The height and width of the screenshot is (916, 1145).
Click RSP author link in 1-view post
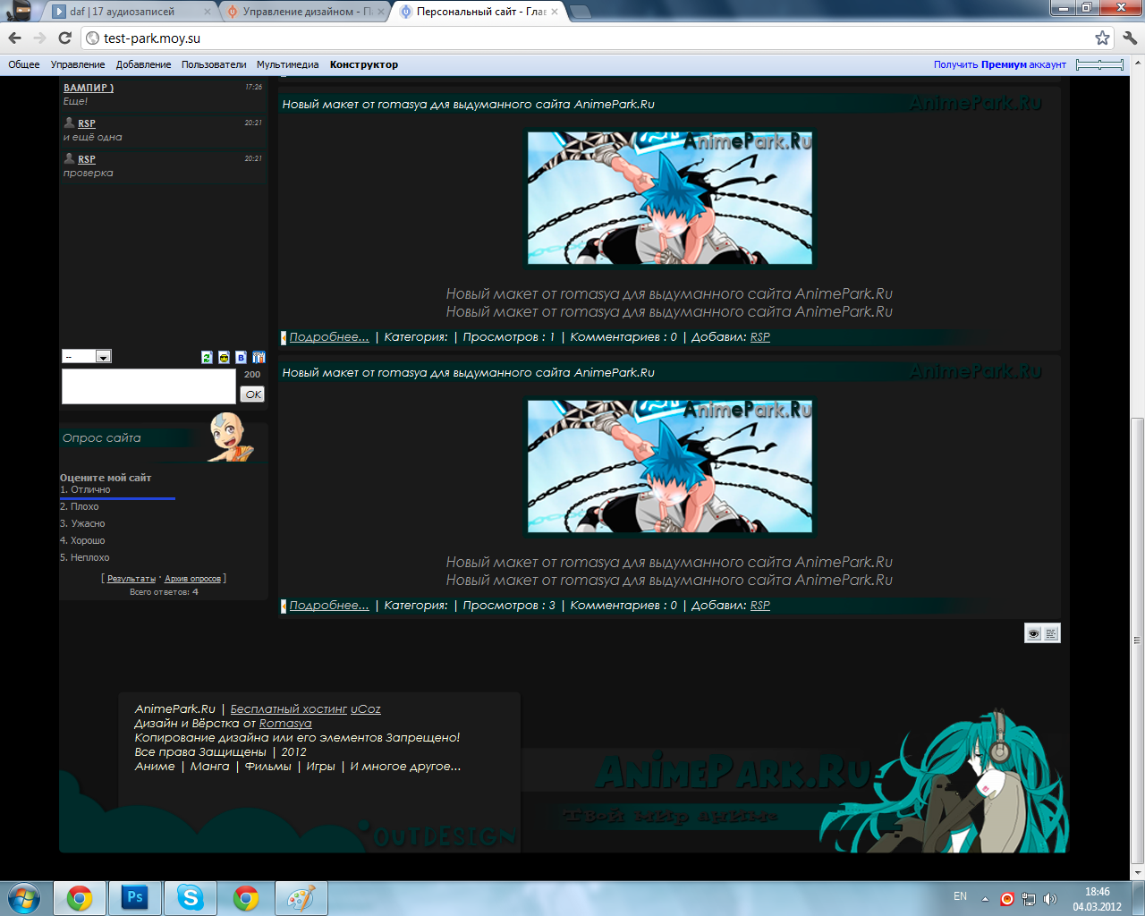pos(759,337)
